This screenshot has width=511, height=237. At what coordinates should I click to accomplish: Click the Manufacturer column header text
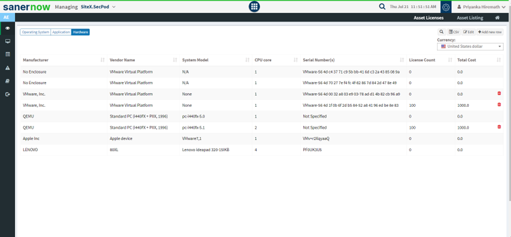(x=36, y=60)
